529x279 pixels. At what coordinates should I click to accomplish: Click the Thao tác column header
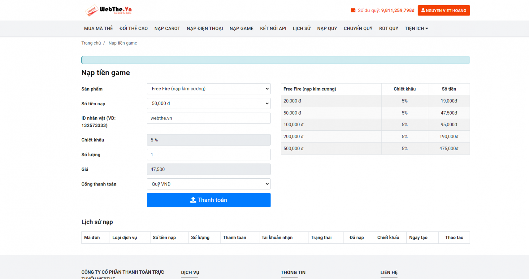[454, 238]
